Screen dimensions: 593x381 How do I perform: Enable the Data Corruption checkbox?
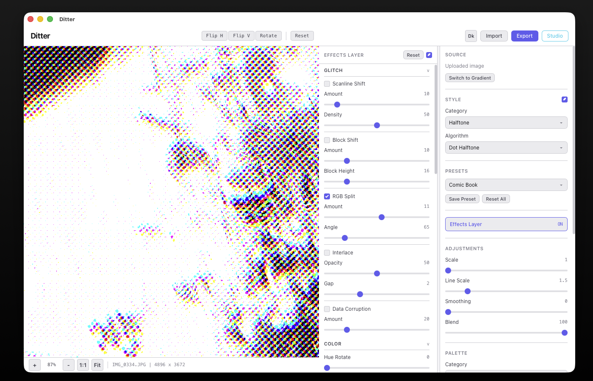(327, 309)
